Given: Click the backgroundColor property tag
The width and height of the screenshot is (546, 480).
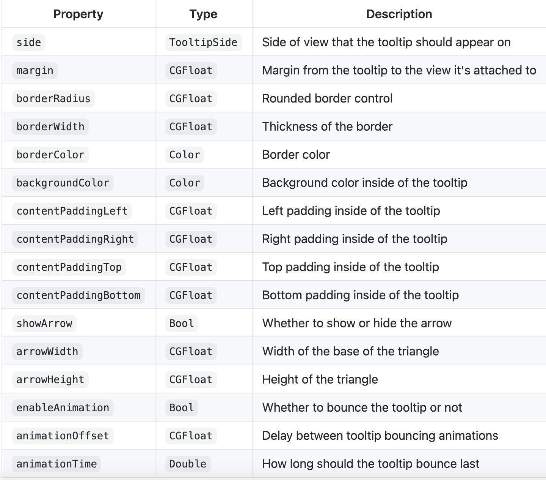Looking at the screenshot, I should (x=63, y=183).
